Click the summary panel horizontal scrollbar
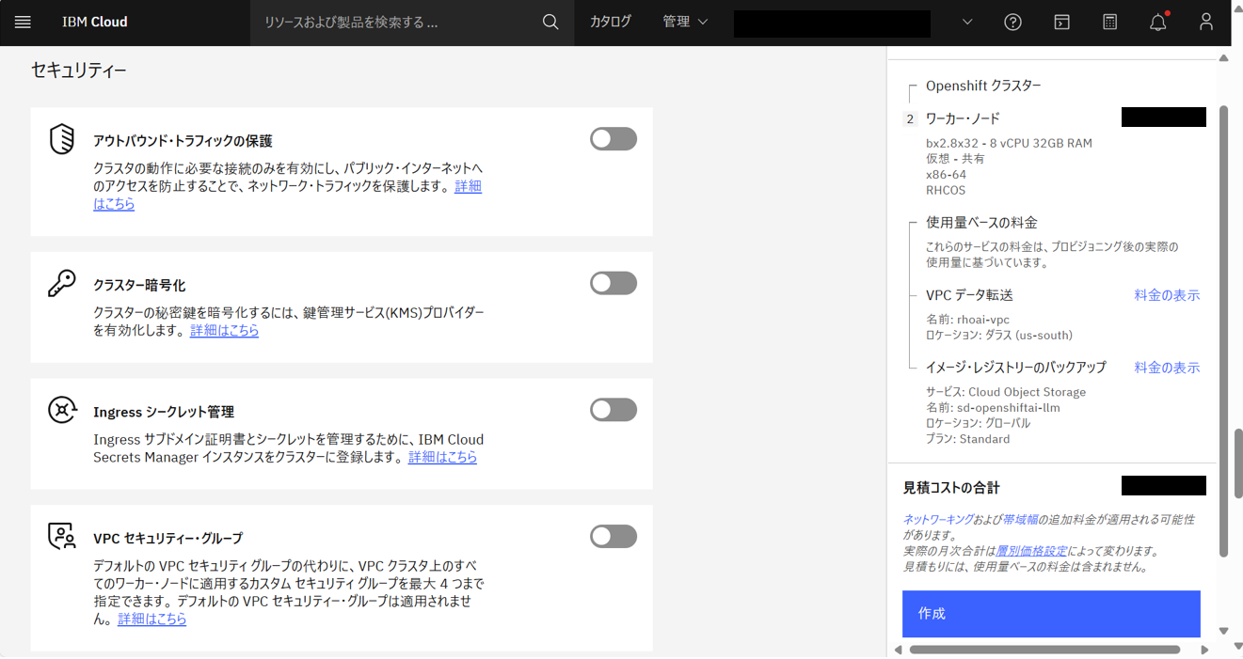 (x=1044, y=650)
